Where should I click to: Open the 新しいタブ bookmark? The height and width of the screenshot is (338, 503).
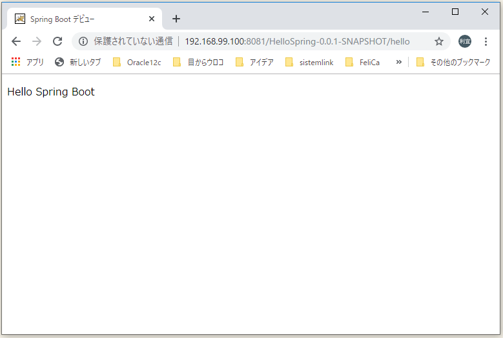(77, 62)
